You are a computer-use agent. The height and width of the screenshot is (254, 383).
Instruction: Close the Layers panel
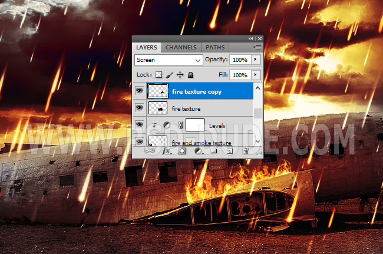click(260, 38)
